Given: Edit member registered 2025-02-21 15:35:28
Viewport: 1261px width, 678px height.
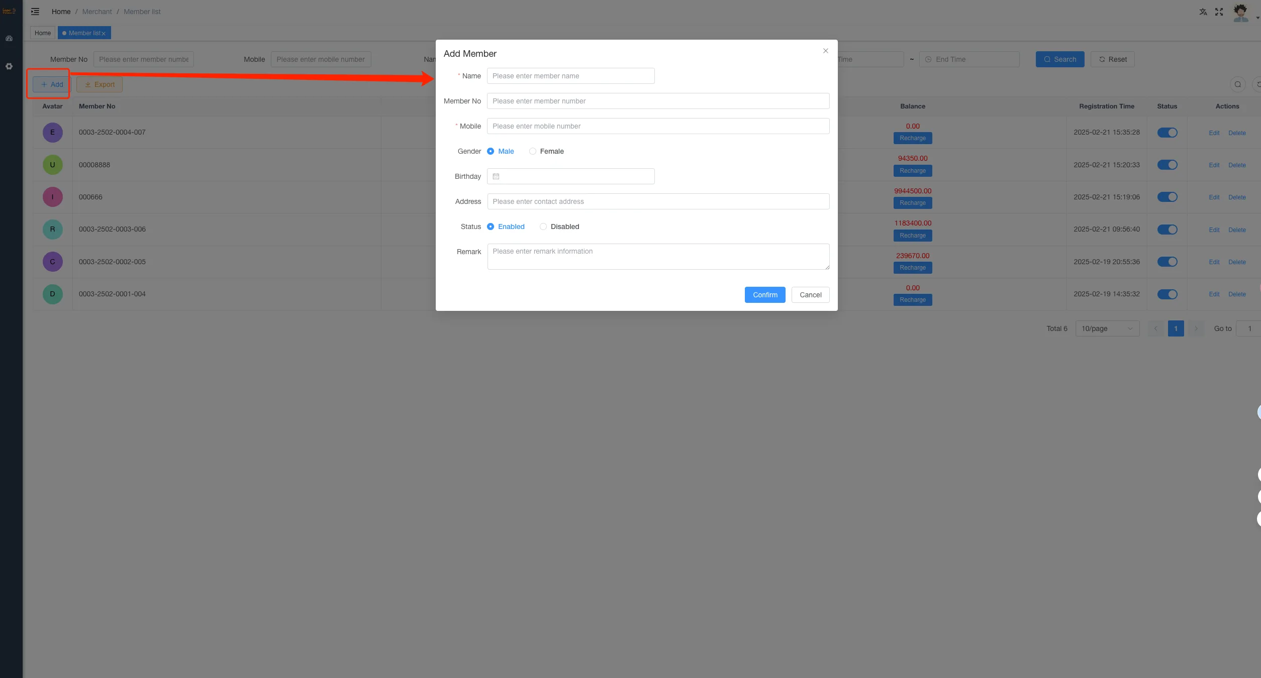Looking at the screenshot, I should tap(1214, 133).
